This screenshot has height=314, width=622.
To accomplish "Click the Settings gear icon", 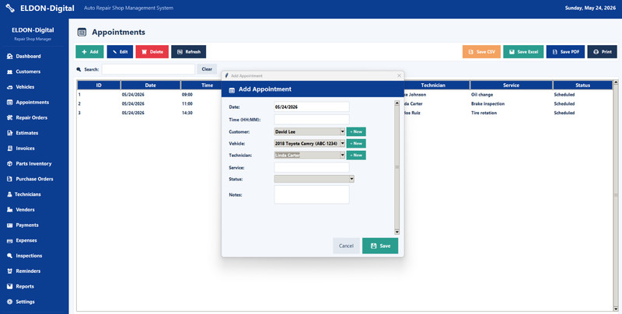I will click(10, 302).
